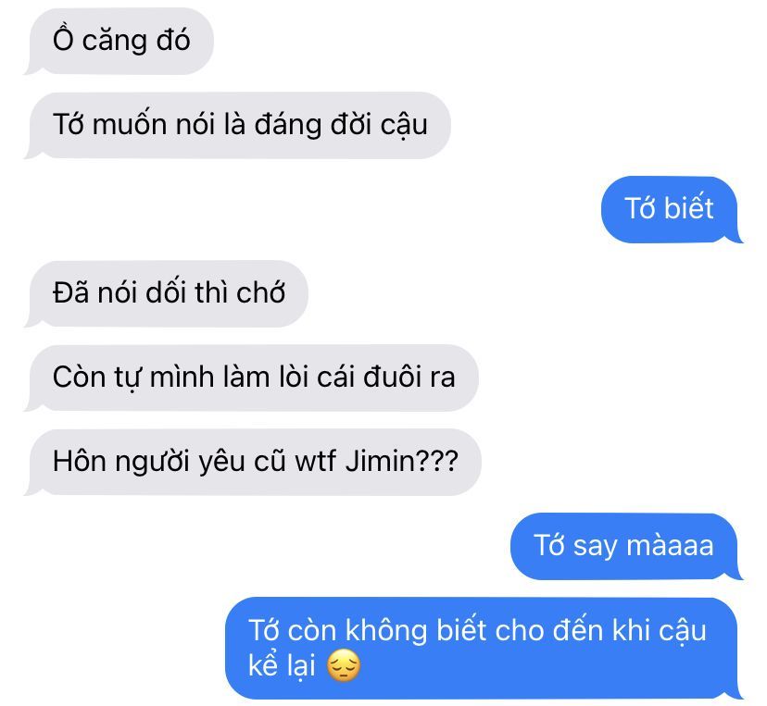Viewport: 767px width, 706px height.
Task: Click the word "Jimin???" in the gray message
Action: click(x=402, y=461)
